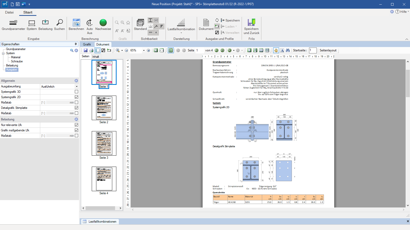Image resolution: width=410 pixels, height=230 pixels.
Task: Toggle the page thumbnails panel icon
Action: pyautogui.click(x=171, y=50)
